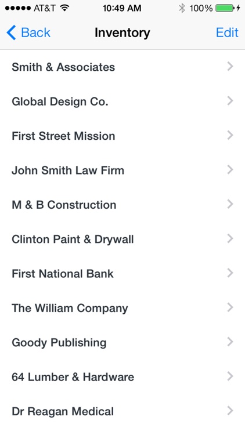Select Clinton Paint & Drywall entry

tap(123, 239)
